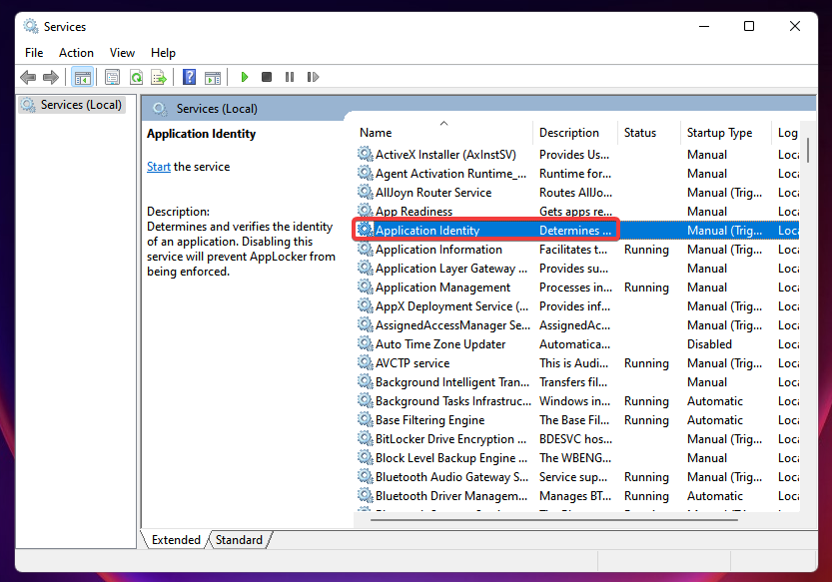Click Running status of Application Information
Viewport: 832px width, 582px height.
click(x=646, y=250)
